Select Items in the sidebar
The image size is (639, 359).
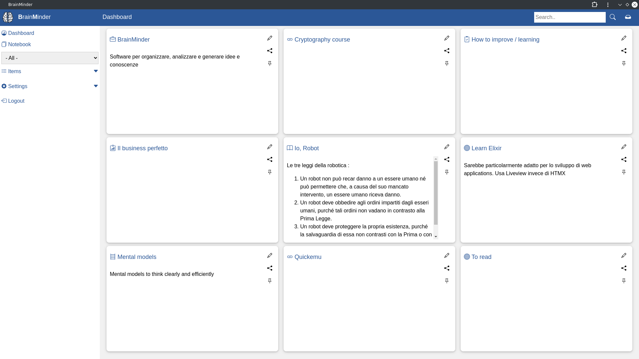point(11,71)
